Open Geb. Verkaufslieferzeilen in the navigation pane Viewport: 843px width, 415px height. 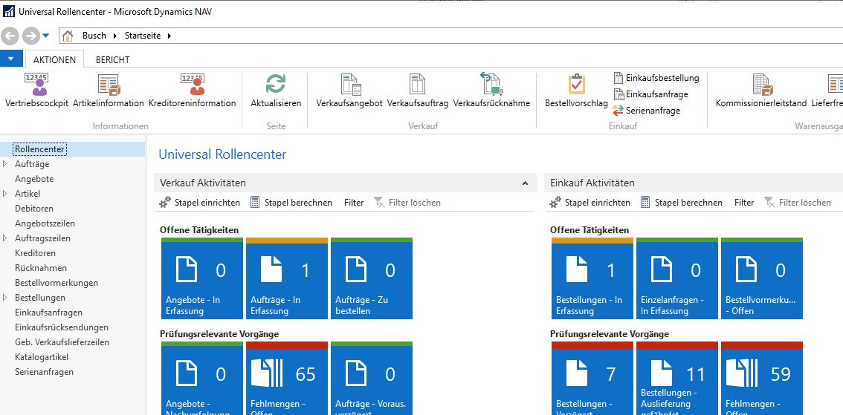(x=62, y=342)
